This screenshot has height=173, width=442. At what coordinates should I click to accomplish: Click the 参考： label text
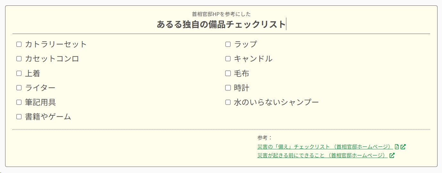coord(264,138)
